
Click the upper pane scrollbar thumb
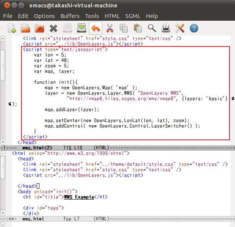(3, 65)
